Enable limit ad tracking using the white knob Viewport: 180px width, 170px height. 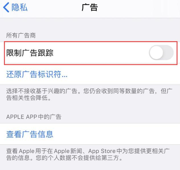pos(156,53)
